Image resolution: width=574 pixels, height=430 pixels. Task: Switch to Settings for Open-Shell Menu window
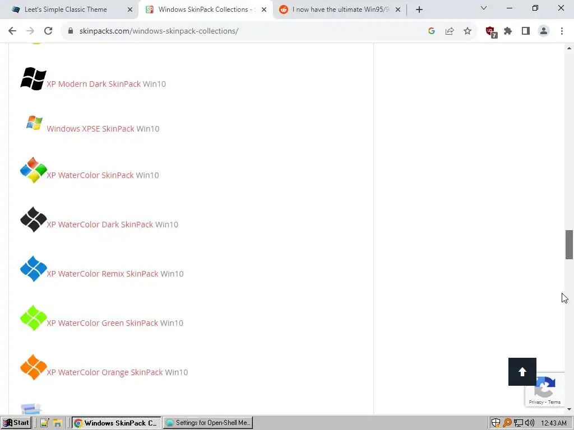coord(208,423)
